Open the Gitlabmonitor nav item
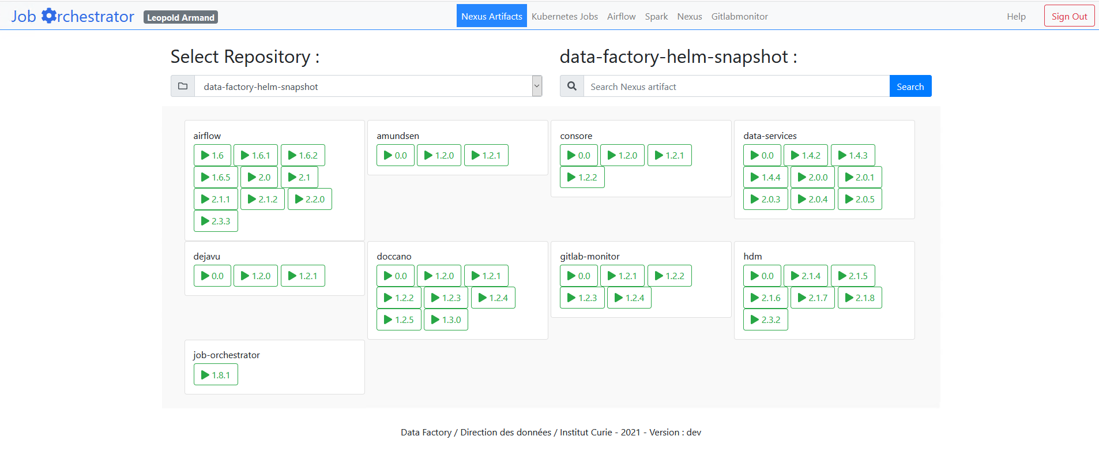The image size is (1099, 466). [740, 16]
